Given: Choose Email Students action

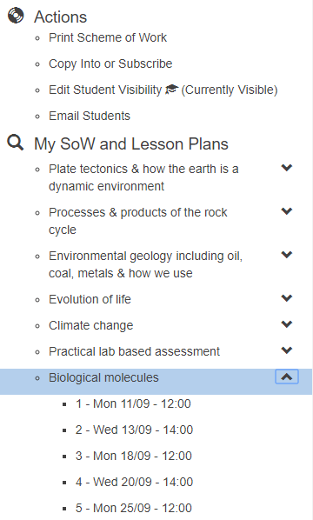Looking at the screenshot, I should point(90,116).
